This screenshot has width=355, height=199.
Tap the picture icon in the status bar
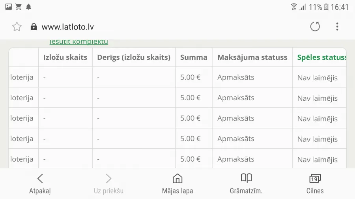[x=9, y=7]
